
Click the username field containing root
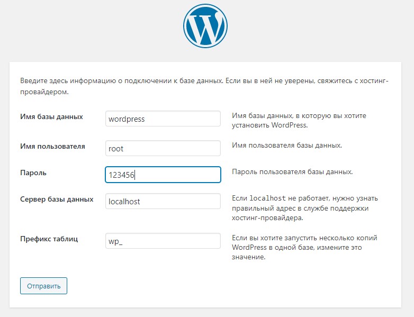(163, 148)
